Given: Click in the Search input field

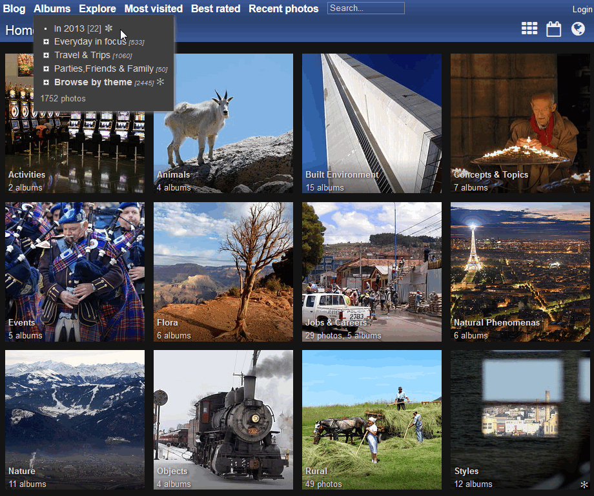Looking at the screenshot, I should tap(365, 8).
